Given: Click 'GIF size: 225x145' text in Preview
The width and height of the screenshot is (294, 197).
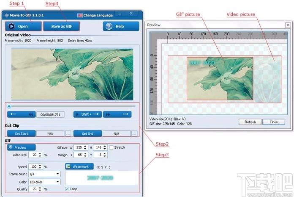Looking at the screenshot, I should (162, 124).
